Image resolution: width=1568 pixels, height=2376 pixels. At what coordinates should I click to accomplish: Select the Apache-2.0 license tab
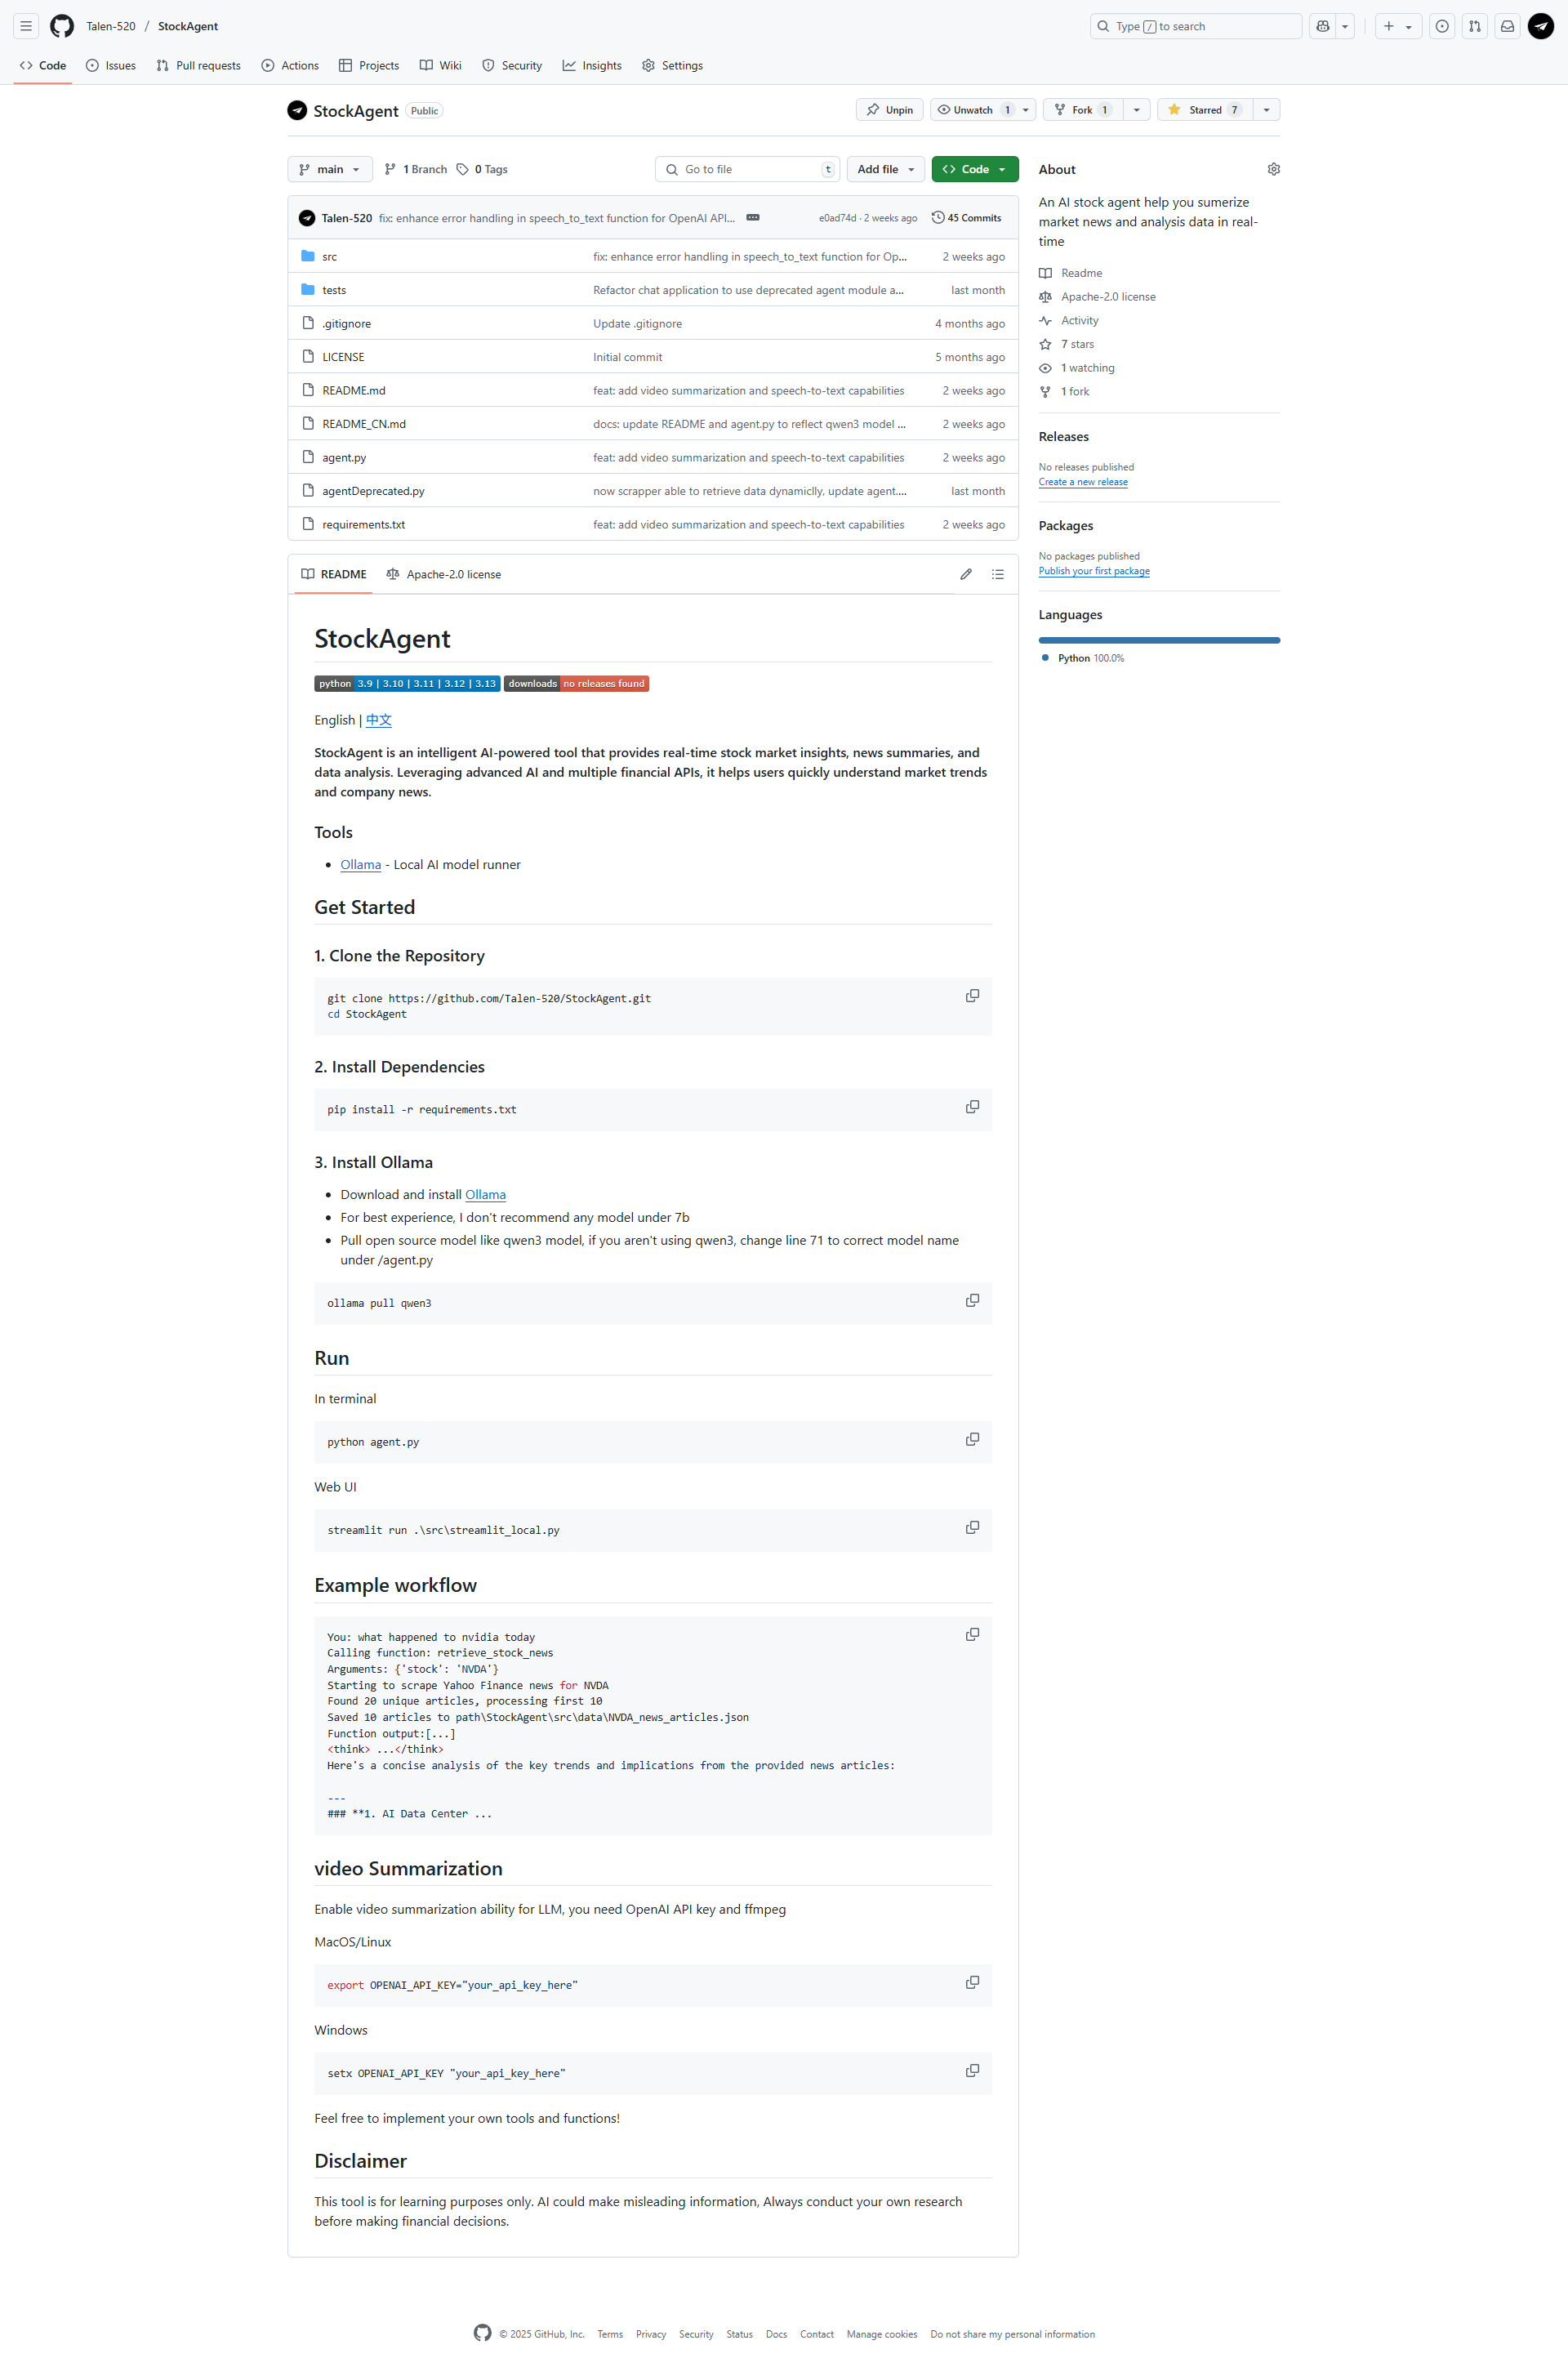[443, 574]
